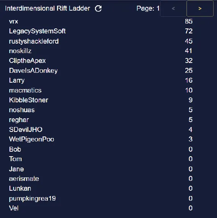Click score 85 for vrx
This screenshot has height=218, width=217.
[189, 22]
